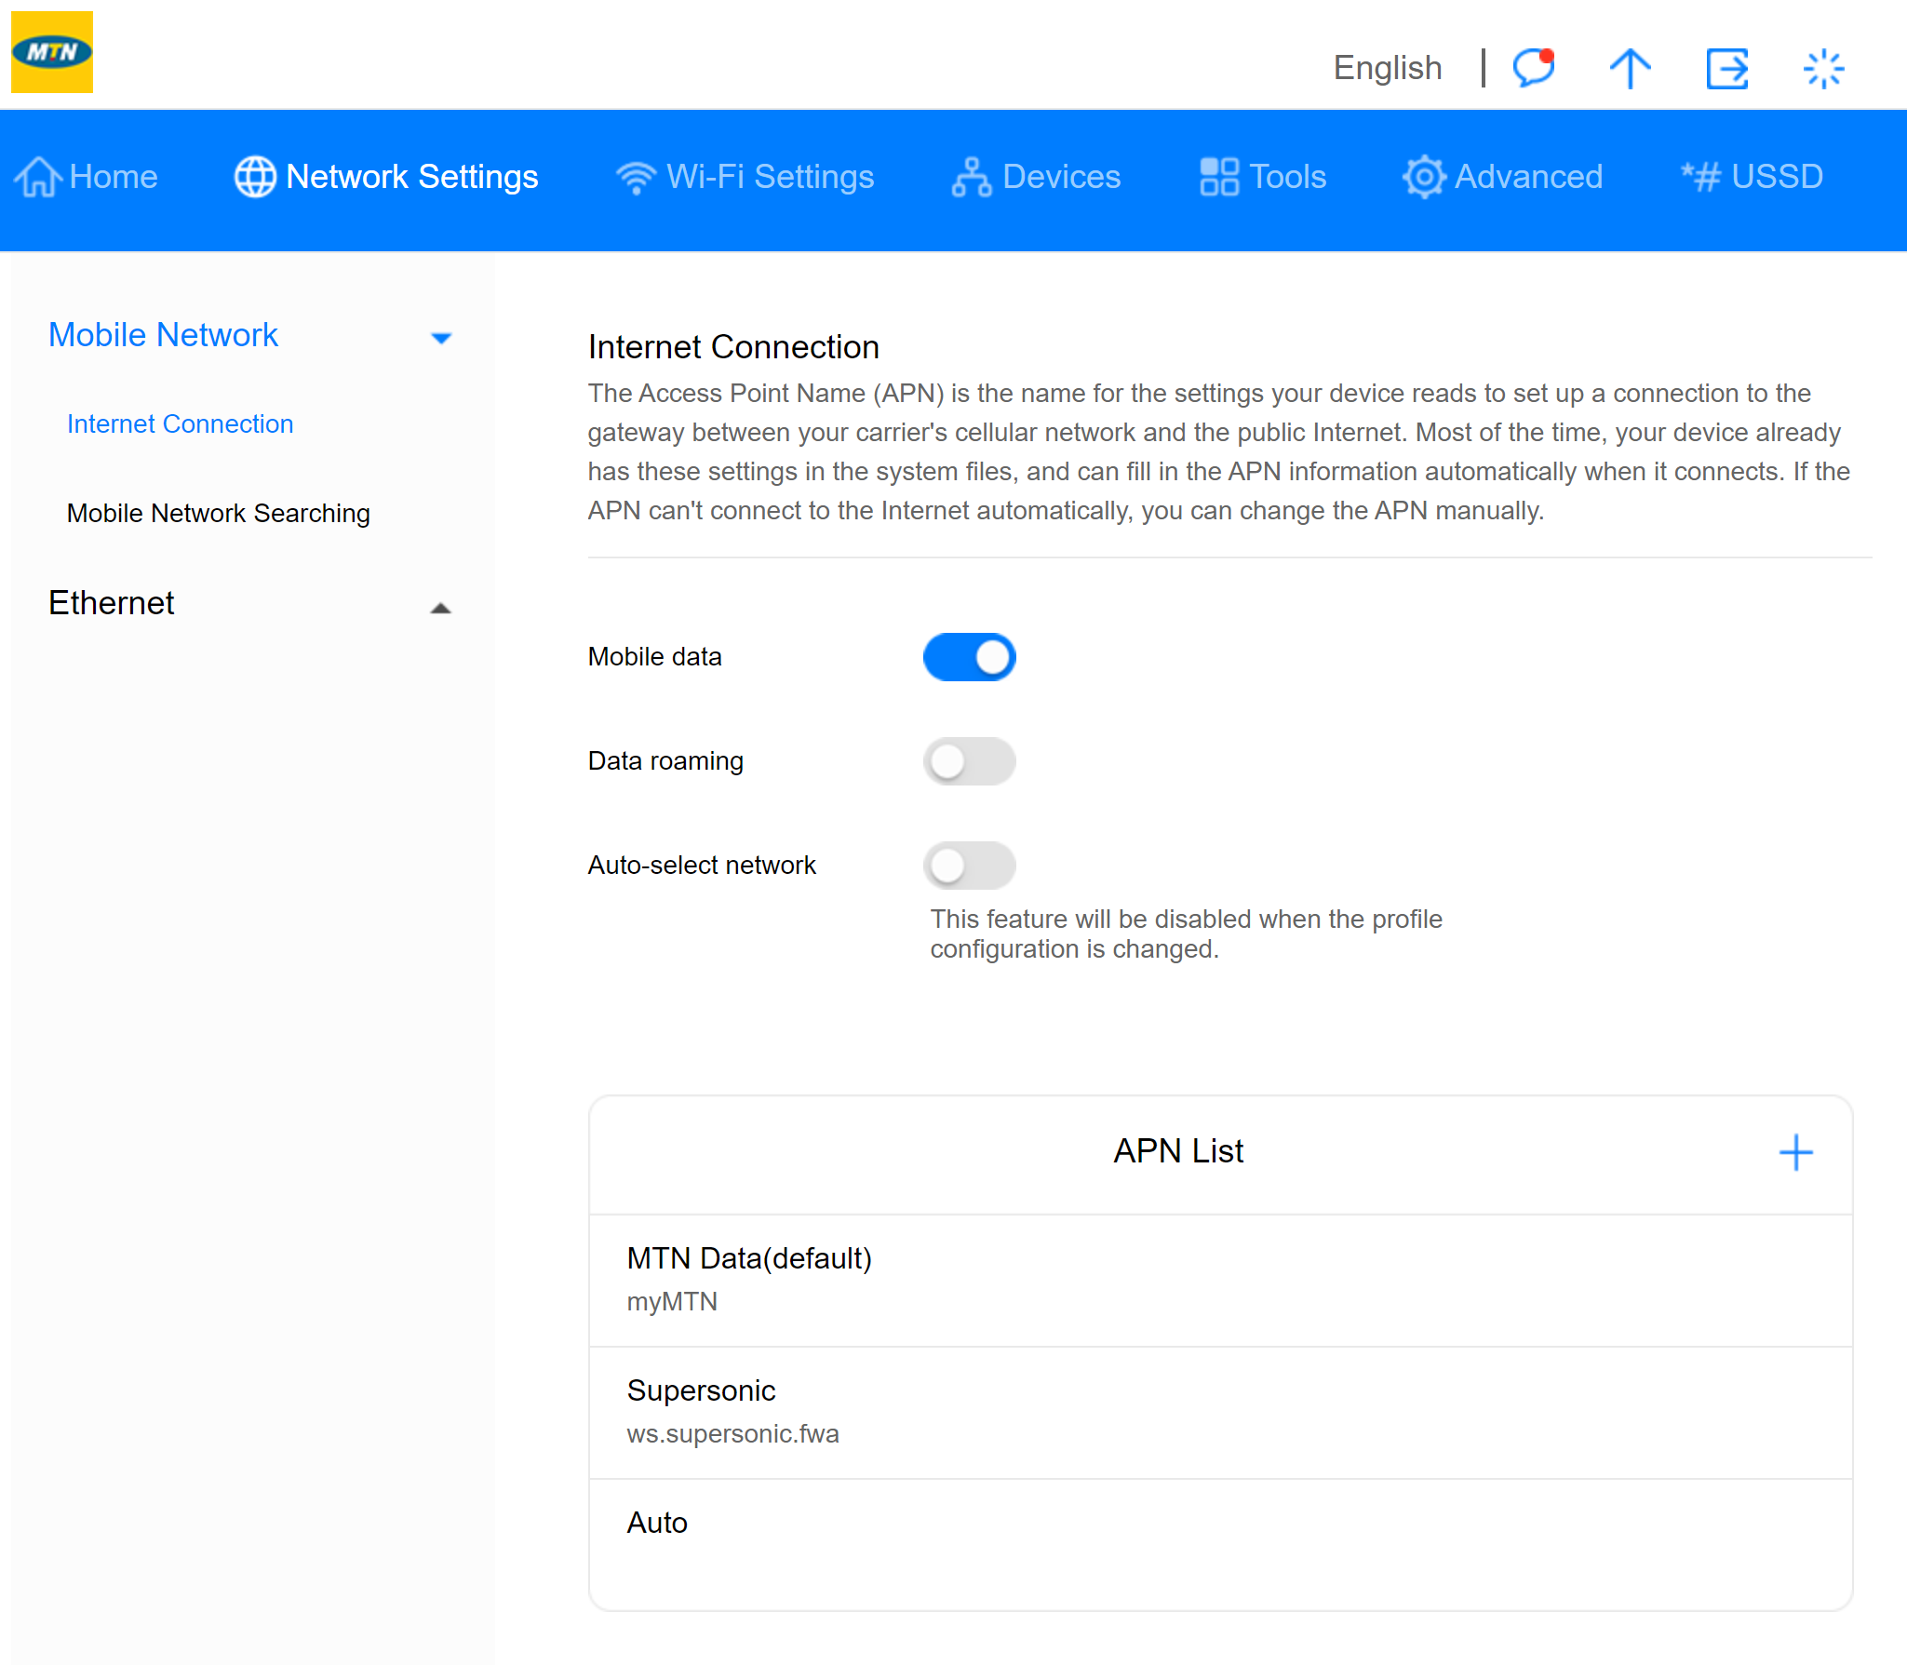The image size is (1907, 1665).
Task: Add new APN with plus icon
Action: click(x=1795, y=1152)
